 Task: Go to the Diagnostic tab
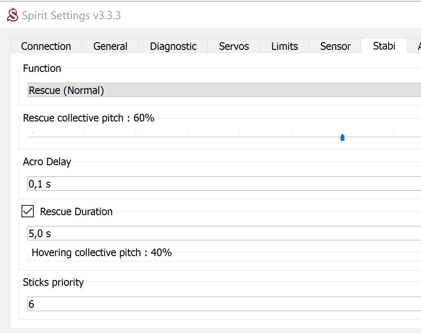(x=173, y=46)
